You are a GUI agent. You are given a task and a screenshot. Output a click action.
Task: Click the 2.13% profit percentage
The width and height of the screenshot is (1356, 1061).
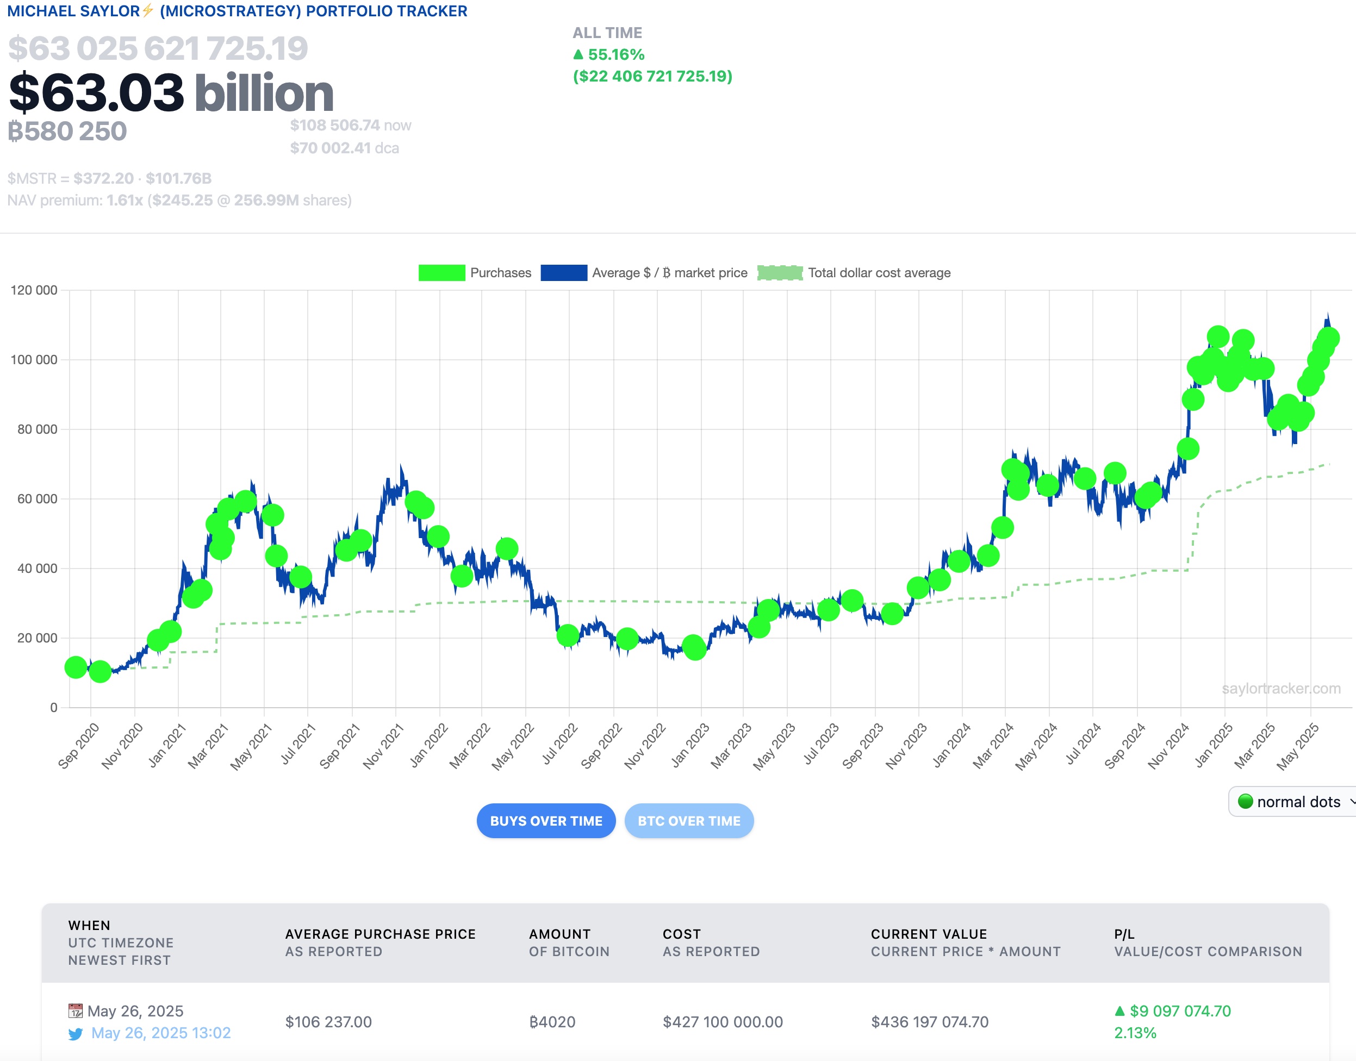tap(1135, 1033)
